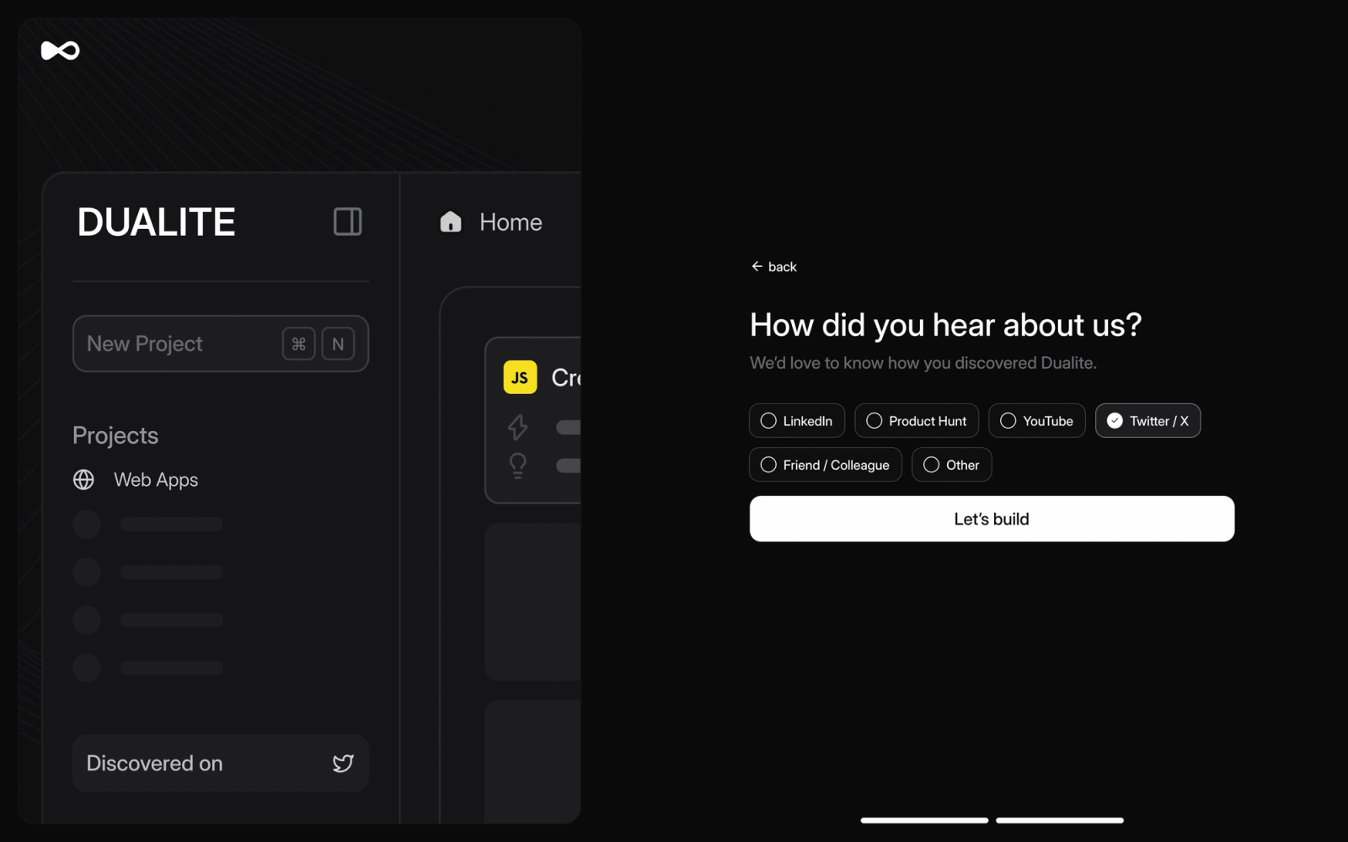Viewport: 1348px width, 842px height.
Task: Click the second progress step bar
Action: [1059, 820]
